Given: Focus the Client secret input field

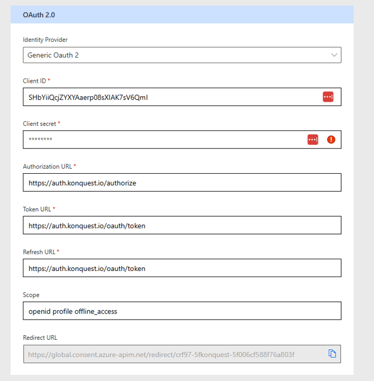Looking at the screenshot, I should 182,140.
